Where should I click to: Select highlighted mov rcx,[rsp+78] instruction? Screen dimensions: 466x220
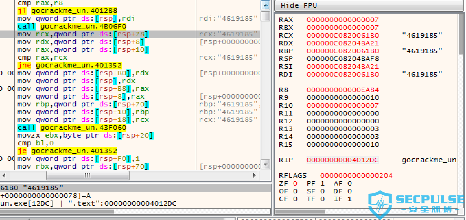pos(83,34)
